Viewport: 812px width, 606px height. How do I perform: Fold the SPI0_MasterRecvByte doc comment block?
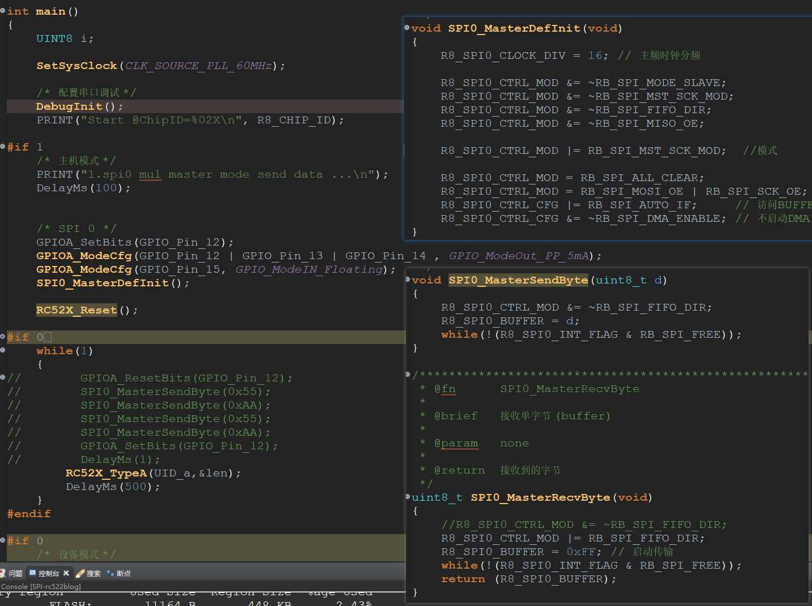(408, 374)
